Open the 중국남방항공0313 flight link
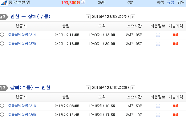Viewport: 186px width, 123px height. [22, 106]
